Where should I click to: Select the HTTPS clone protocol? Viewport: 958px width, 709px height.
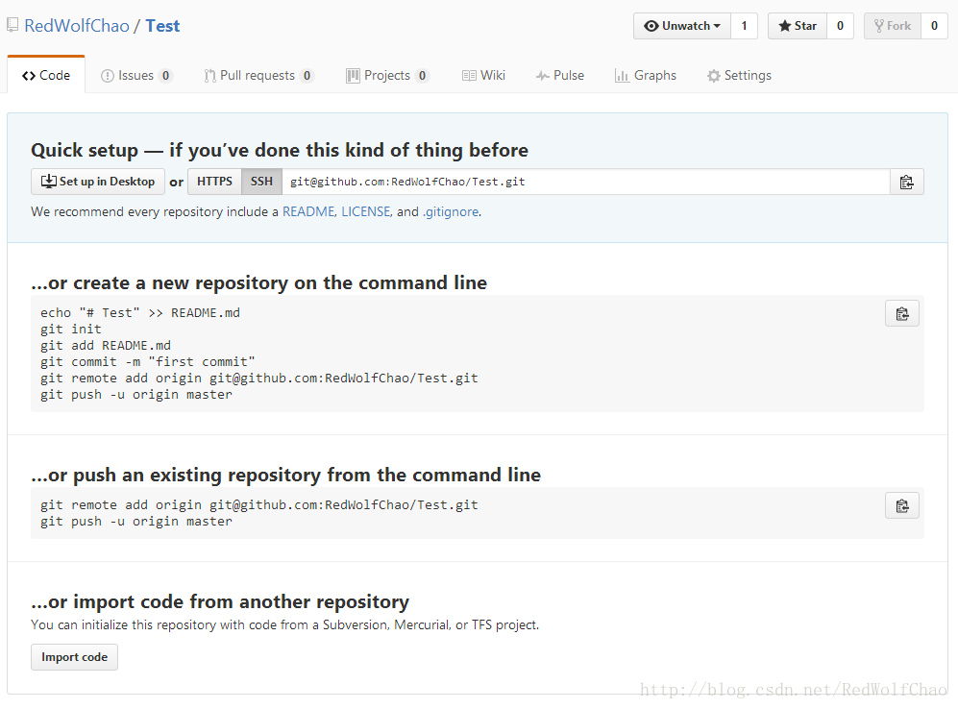(x=214, y=182)
